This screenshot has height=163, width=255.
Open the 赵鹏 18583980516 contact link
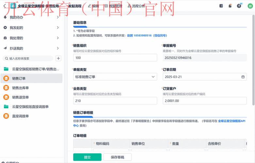coord(147,36)
